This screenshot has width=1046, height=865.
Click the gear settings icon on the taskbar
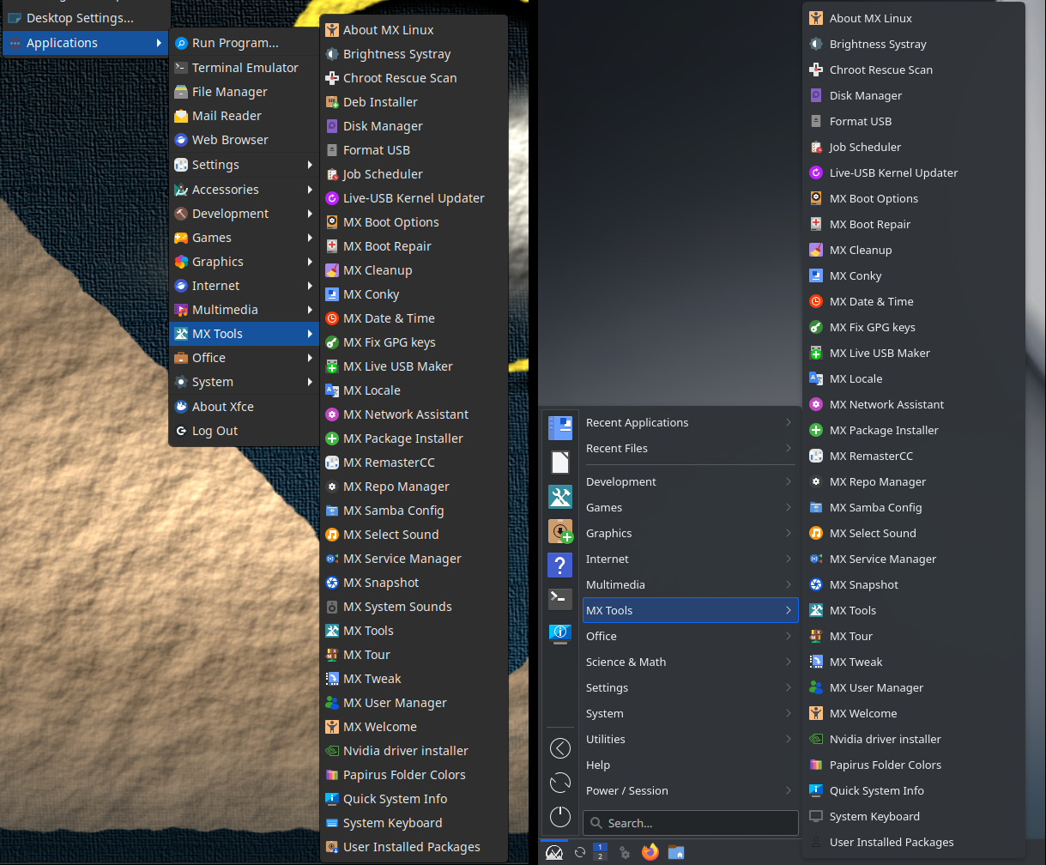(625, 852)
